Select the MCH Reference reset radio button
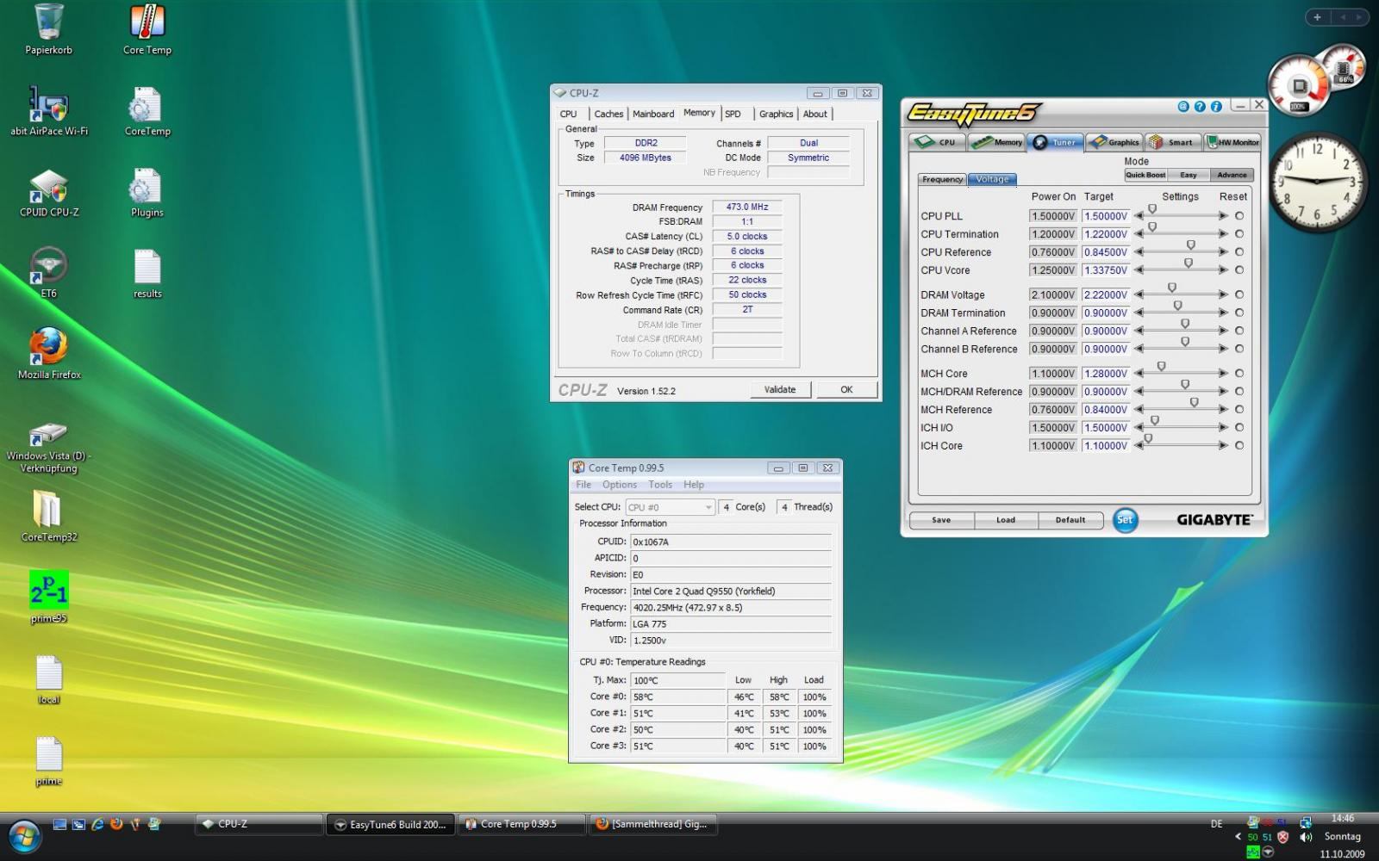Screen dimensions: 1379x861 (x=1239, y=410)
